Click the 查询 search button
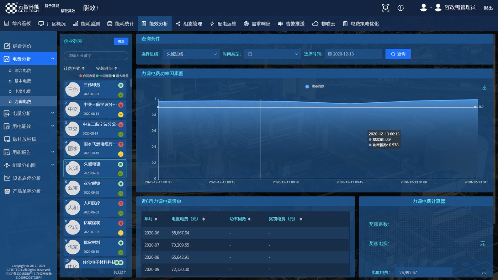 click(398, 54)
